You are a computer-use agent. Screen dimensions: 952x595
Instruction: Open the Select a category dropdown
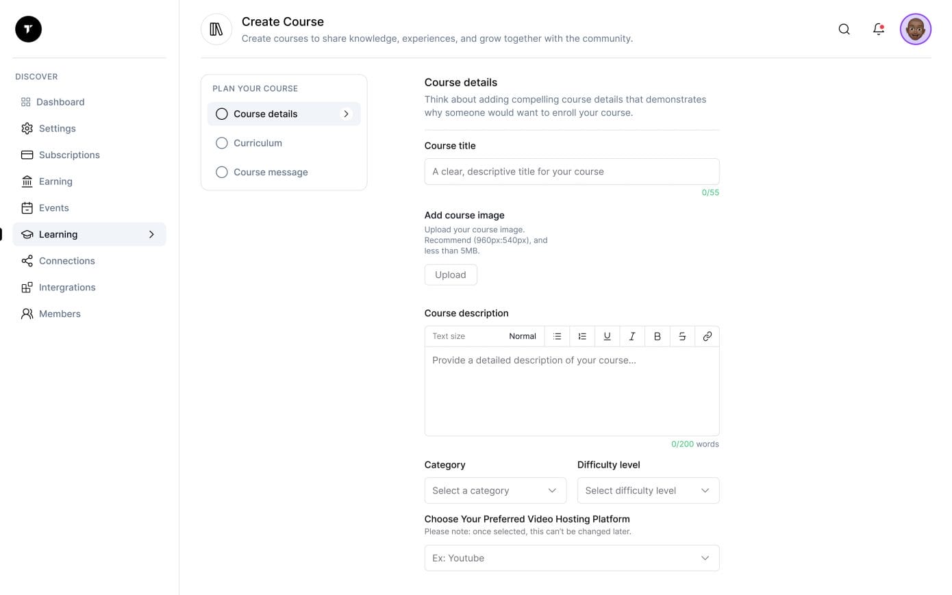coord(495,491)
